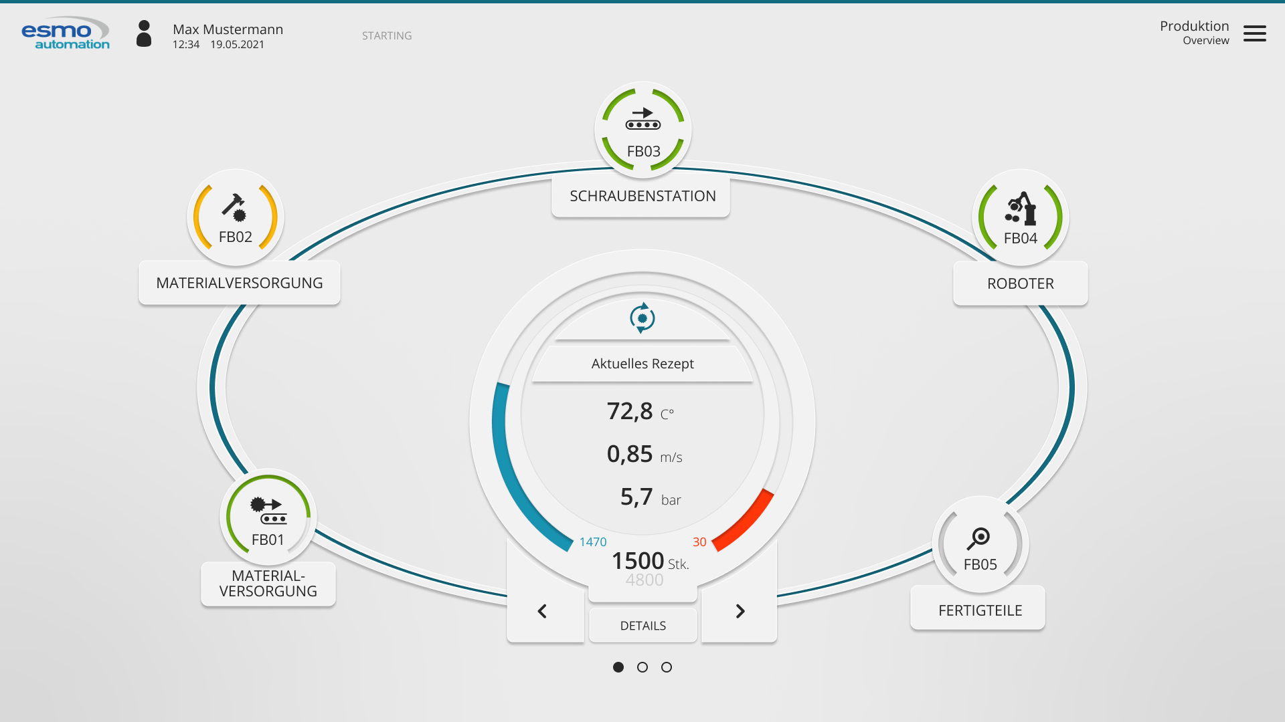
Task: Click the 1470 good parts value
Action: coord(593,542)
